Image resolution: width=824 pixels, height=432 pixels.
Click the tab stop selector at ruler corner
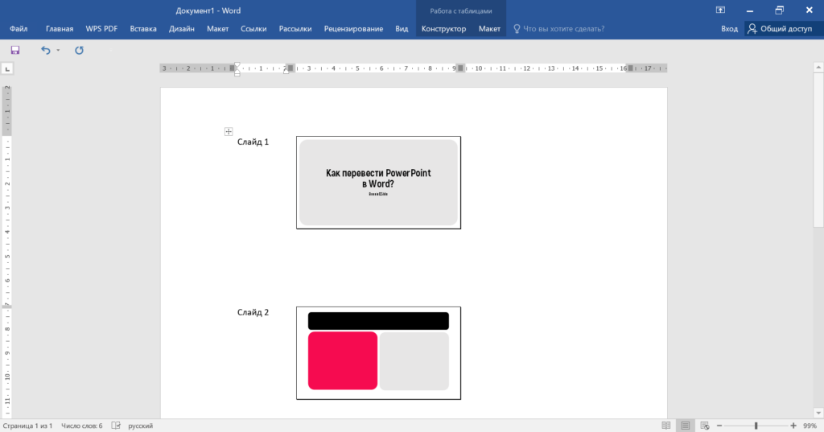coord(7,68)
